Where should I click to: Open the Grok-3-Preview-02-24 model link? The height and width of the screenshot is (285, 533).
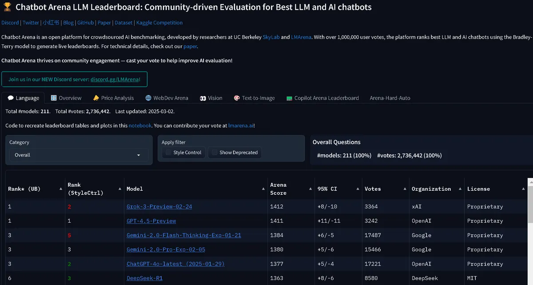tap(159, 207)
